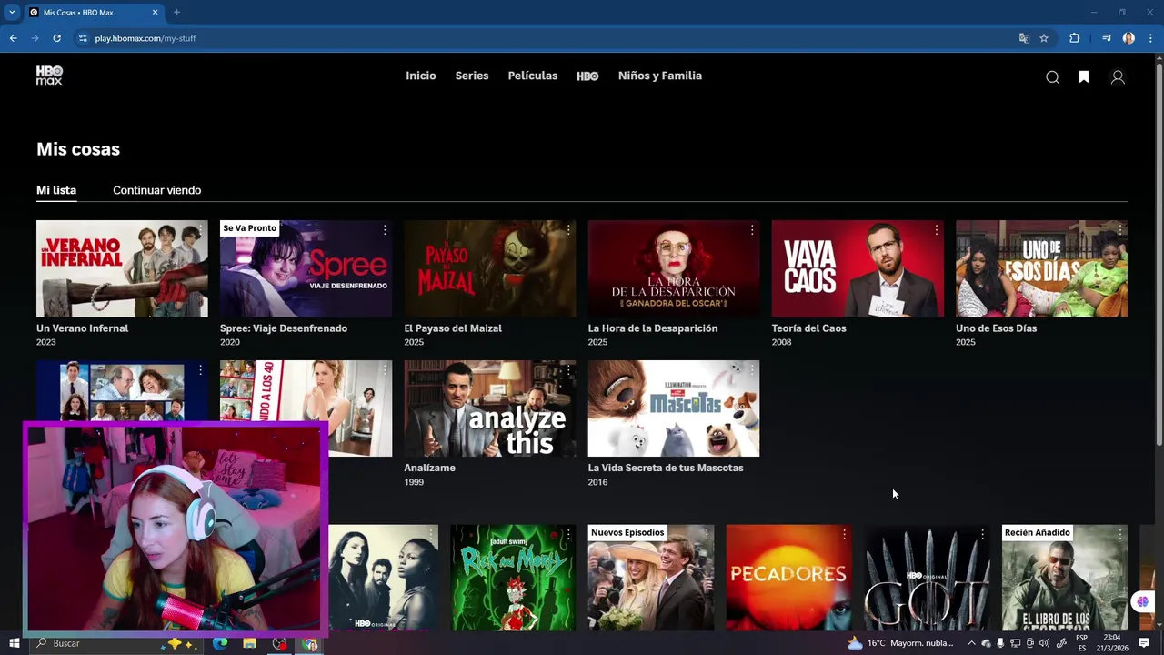This screenshot has height=655, width=1164.
Task: Open the bookmark My Stuff icon
Action: (x=1084, y=77)
